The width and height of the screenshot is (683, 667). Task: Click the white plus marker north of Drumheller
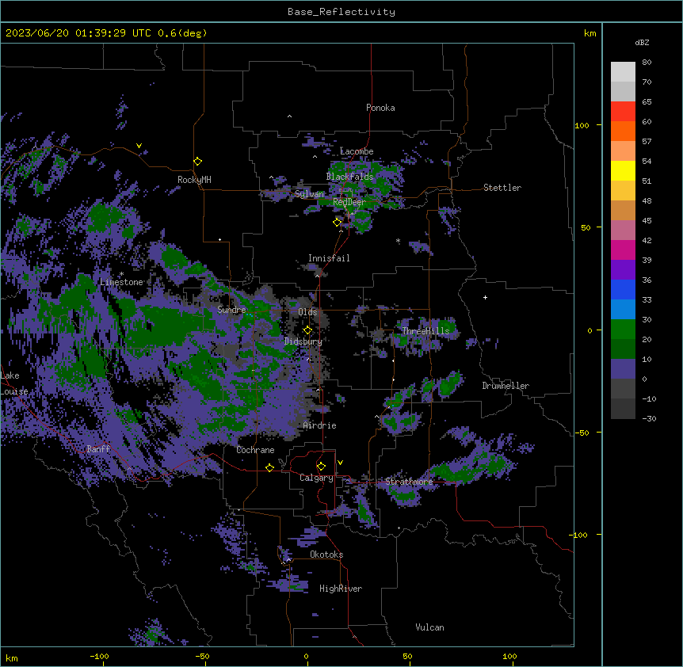click(x=485, y=297)
